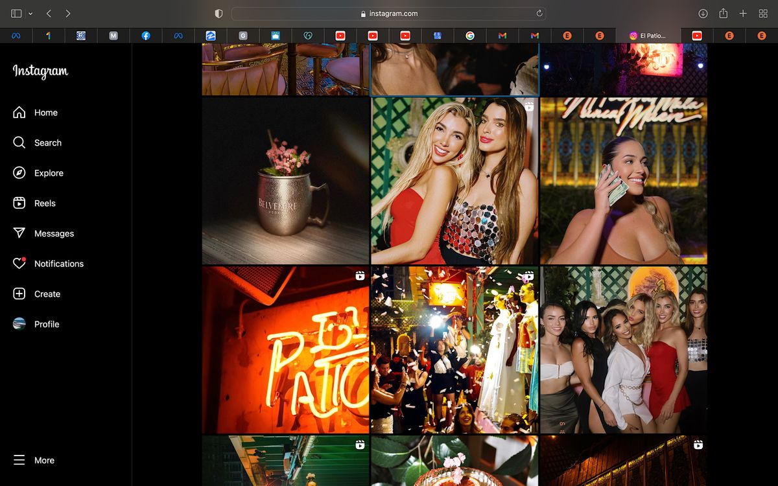This screenshot has width=778, height=486.
Task: Open the Safari downloads list
Action: pos(702,13)
